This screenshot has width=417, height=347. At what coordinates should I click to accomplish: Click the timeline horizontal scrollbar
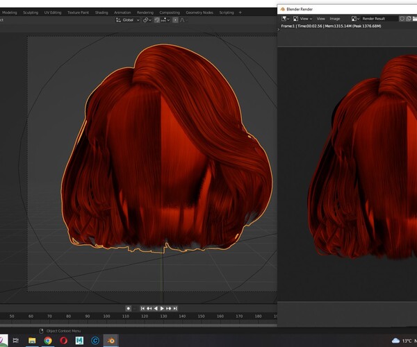pos(138,325)
